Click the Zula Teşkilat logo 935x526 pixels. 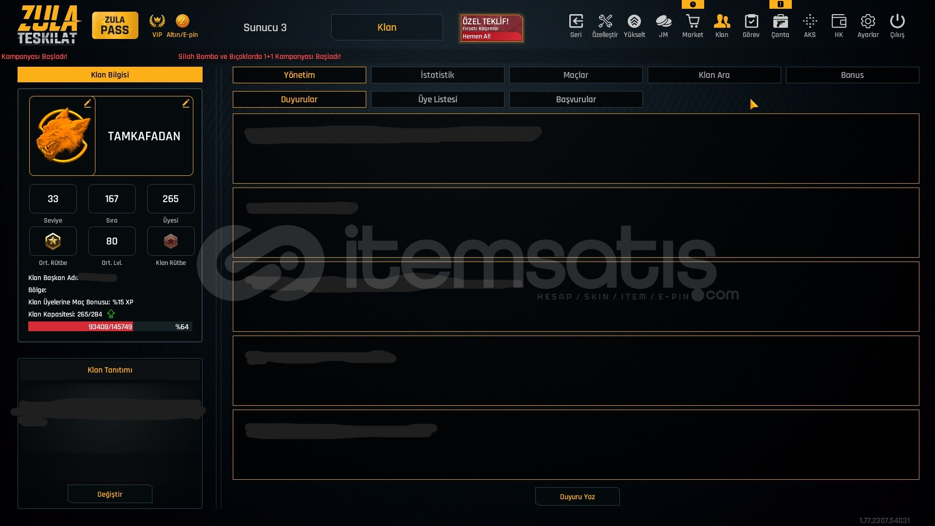[48, 25]
